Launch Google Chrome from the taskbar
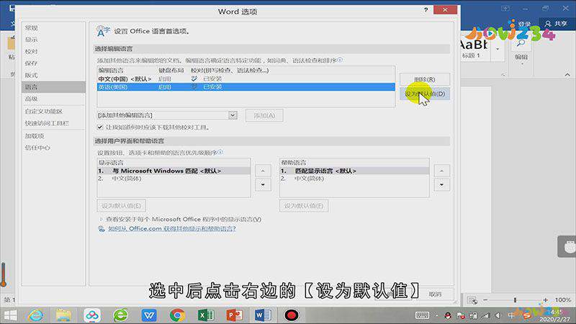This screenshot has width=576, height=324. (x=177, y=315)
